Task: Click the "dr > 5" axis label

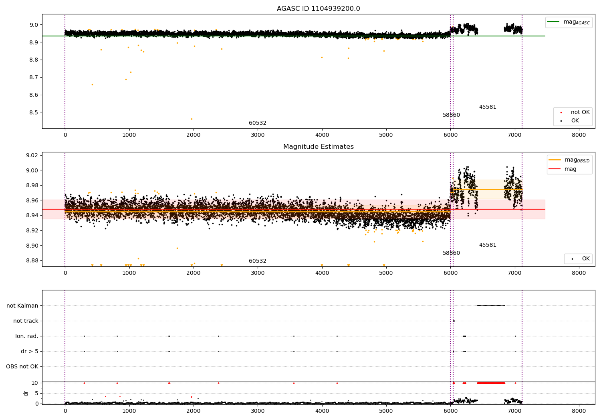Action: [30, 351]
